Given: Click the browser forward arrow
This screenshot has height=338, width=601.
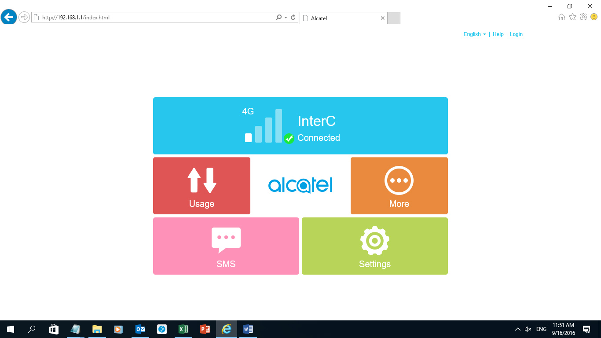Looking at the screenshot, I should coord(24,18).
